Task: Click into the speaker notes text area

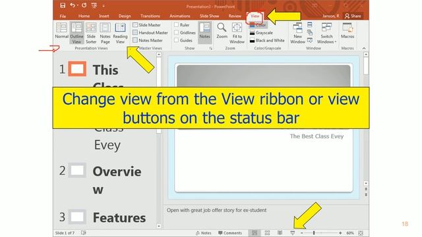Action: pyautogui.click(x=266, y=217)
